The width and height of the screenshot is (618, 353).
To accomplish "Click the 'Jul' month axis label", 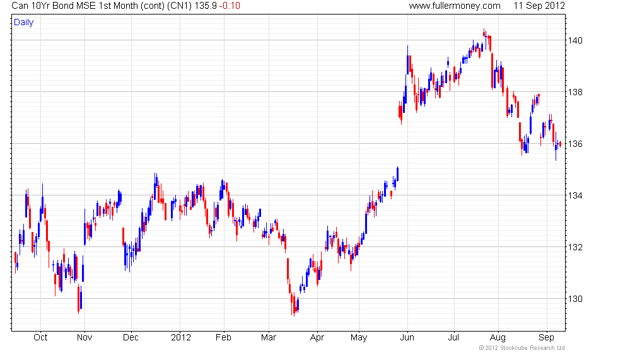I will pyautogui.click(x=453, y=338).
